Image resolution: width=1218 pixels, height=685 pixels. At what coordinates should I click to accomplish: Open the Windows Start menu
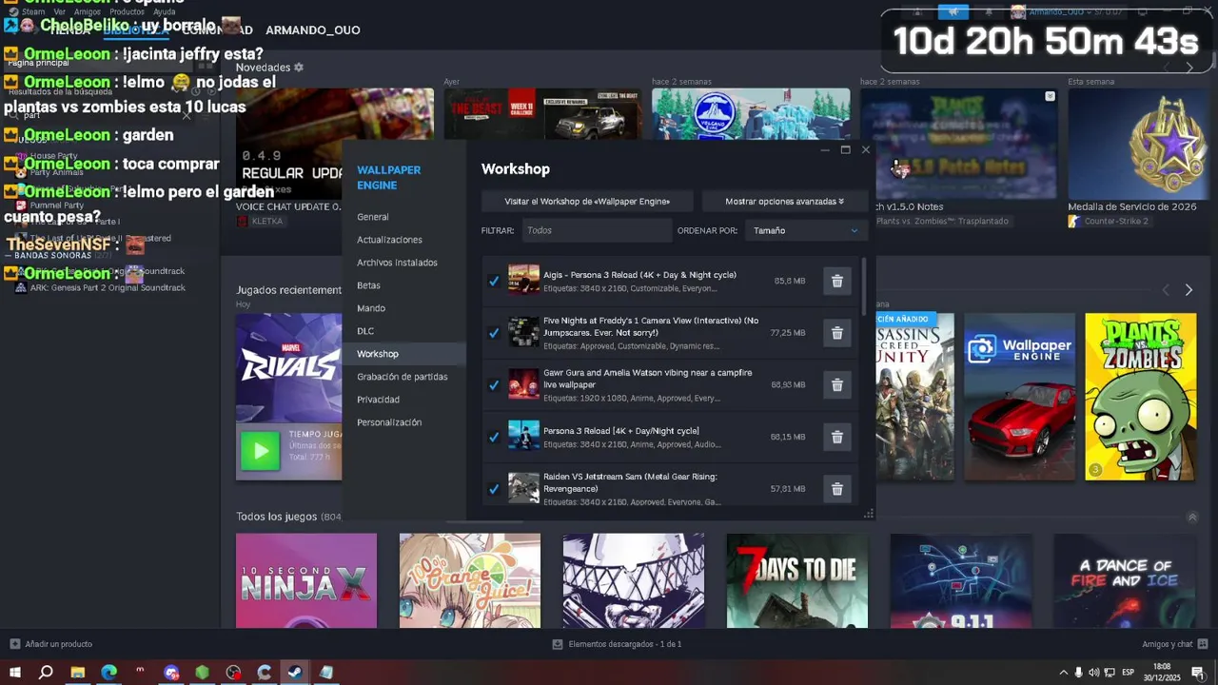pyautogui.click(x=15, y=673)
